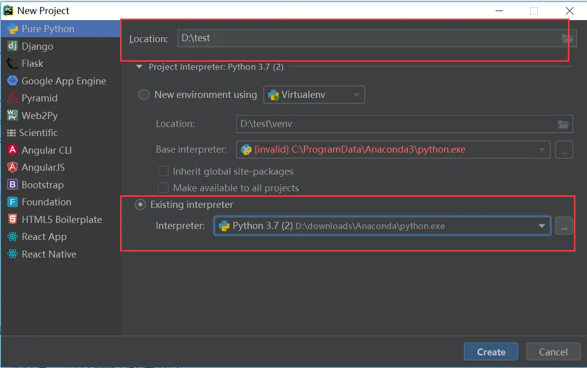Viewport: 587px width, 368px height.
Task: Click the Virtualenv Python icon
Action: click(x=274, y=95)
